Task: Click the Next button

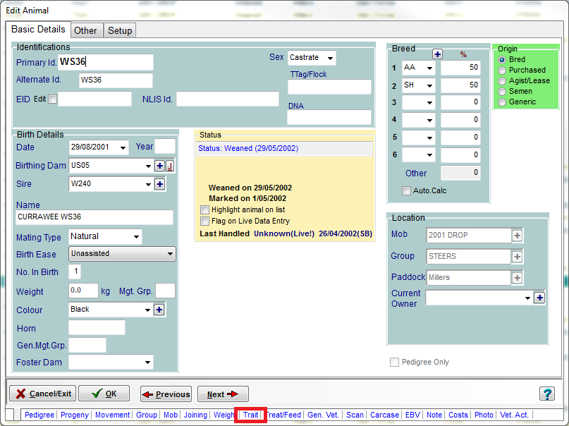Action: coord(223,394)
